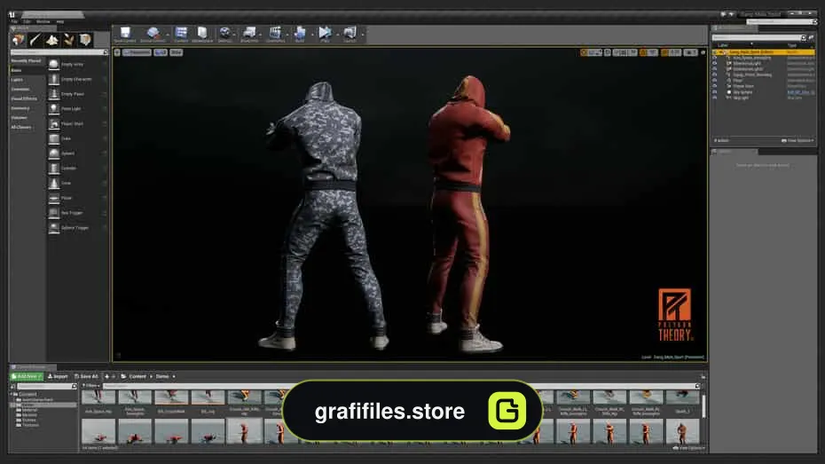This screenshot has width=825, height=464.
Task: Select the Foliage mode icon
Action: pos(68,40)
